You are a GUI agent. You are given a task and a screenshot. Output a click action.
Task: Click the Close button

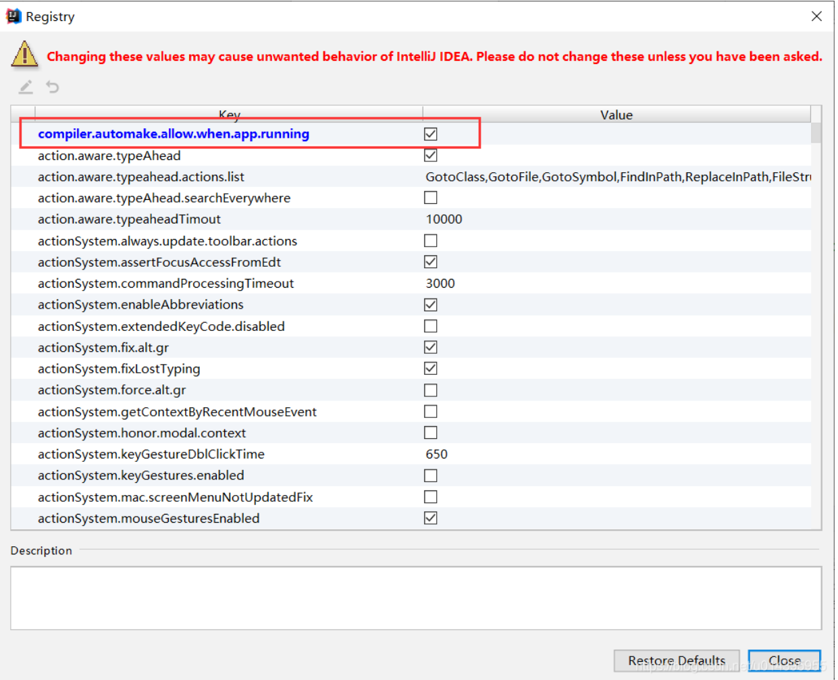click(x=785, y=660)
